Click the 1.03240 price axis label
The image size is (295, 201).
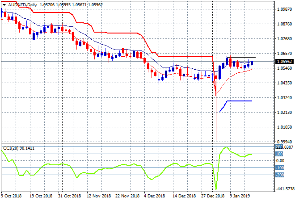(284, 97)
